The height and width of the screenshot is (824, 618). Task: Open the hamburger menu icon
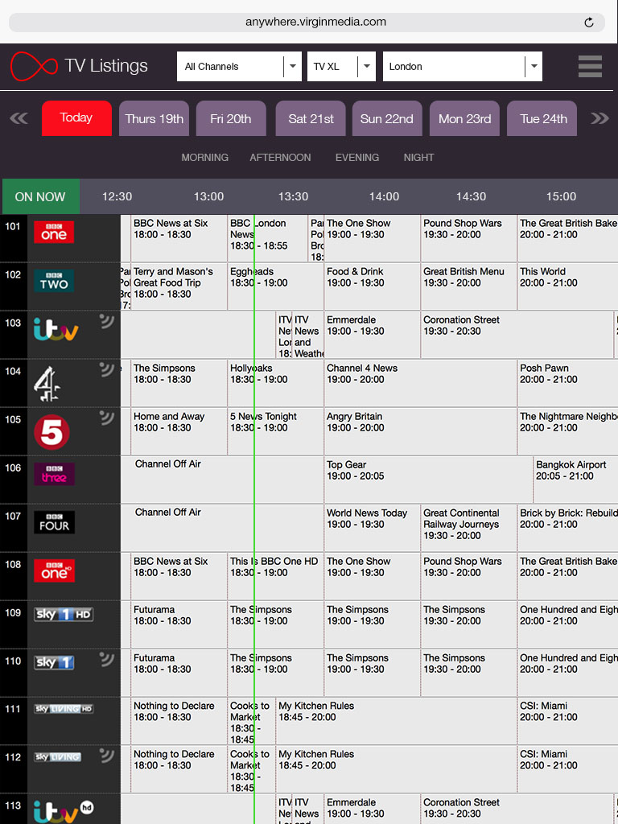coord(590,66)
